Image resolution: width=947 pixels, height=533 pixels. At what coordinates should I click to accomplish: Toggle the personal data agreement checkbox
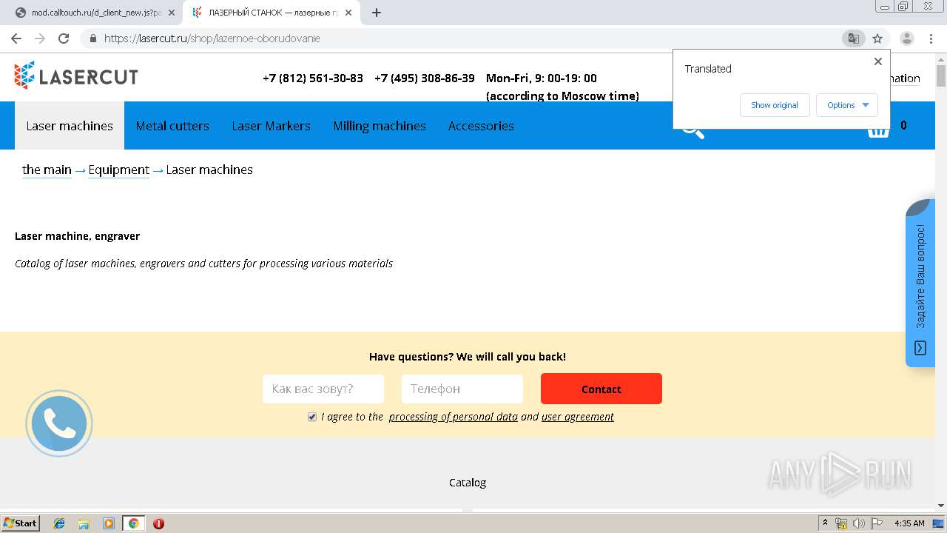coord(312,417)
